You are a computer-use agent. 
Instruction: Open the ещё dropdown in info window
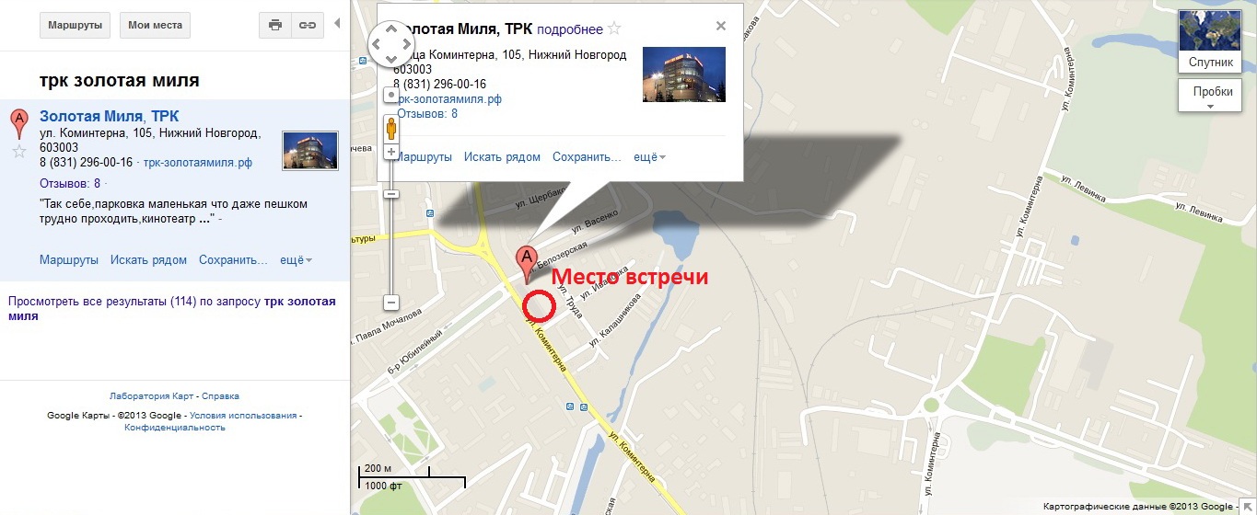649,157
